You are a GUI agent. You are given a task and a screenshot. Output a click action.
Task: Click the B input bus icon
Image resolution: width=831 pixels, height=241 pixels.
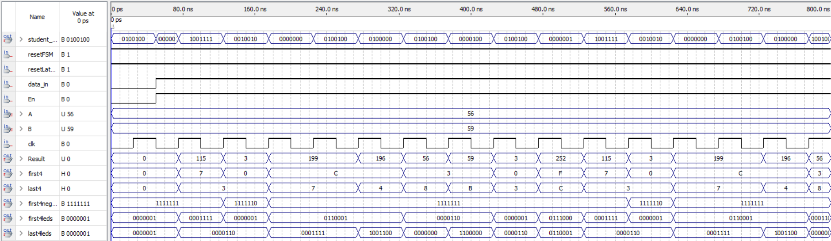[8, 129]
